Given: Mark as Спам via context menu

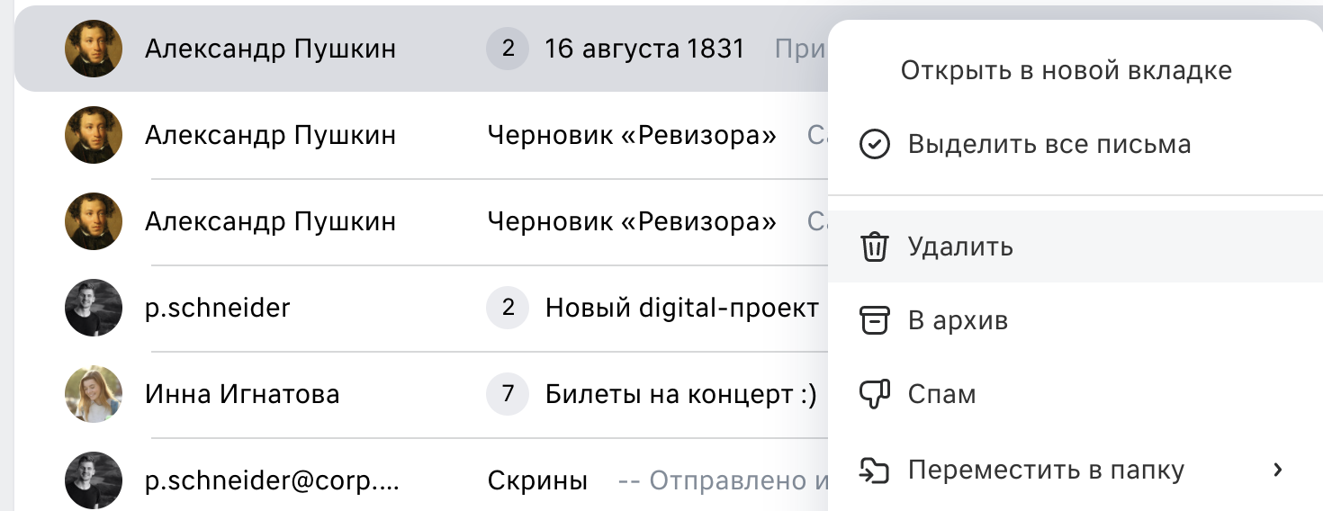Looking at the screenshot, I should pos(942,394).
